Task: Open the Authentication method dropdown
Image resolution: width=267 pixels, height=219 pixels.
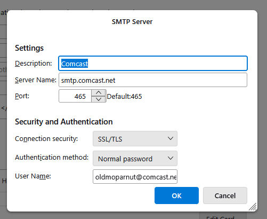Action: click(135, 159)
